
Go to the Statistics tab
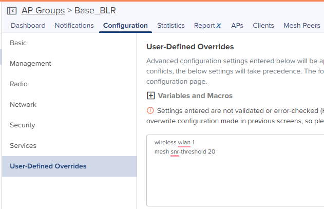(170, 26)
